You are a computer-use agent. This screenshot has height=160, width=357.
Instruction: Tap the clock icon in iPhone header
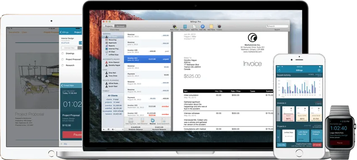pos(319,70)
